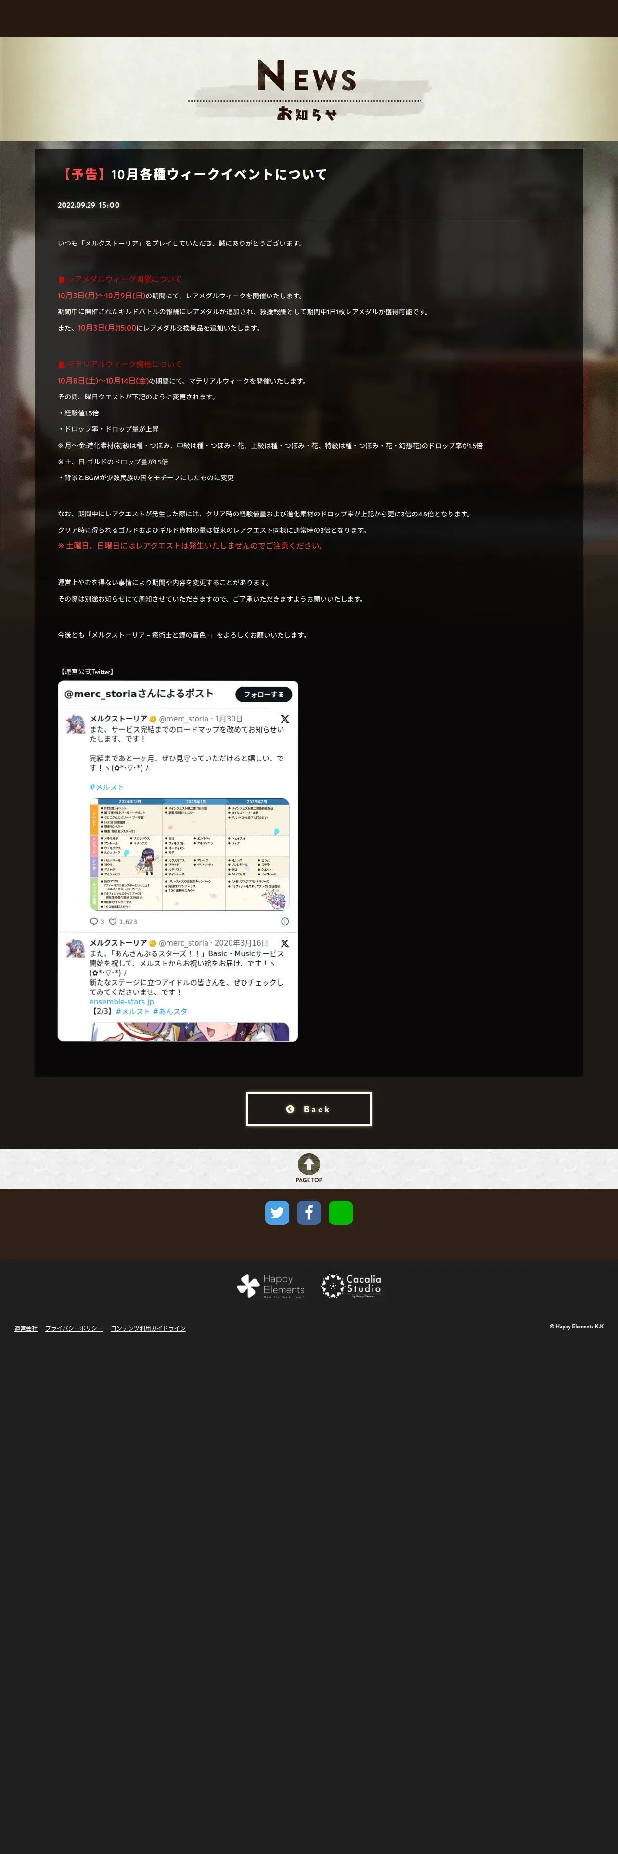Image resolution: width=618 pixels, height=1854 pixels.
Task: Open the illustration image in second post
Action: point(189,1031)
